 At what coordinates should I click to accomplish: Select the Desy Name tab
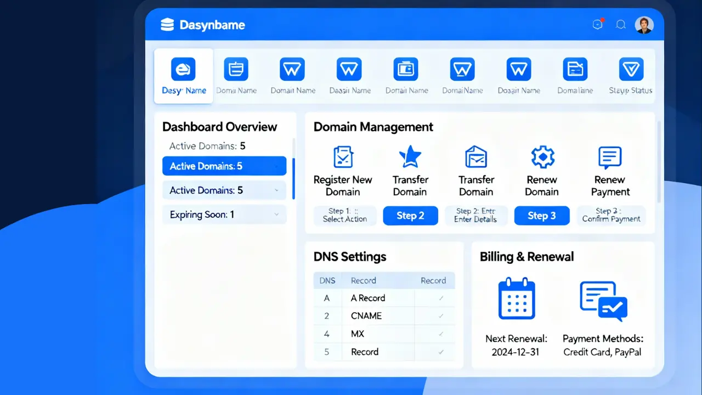[184, 76]
